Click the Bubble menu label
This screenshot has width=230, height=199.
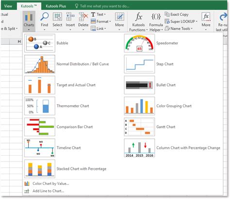point(62,43)
